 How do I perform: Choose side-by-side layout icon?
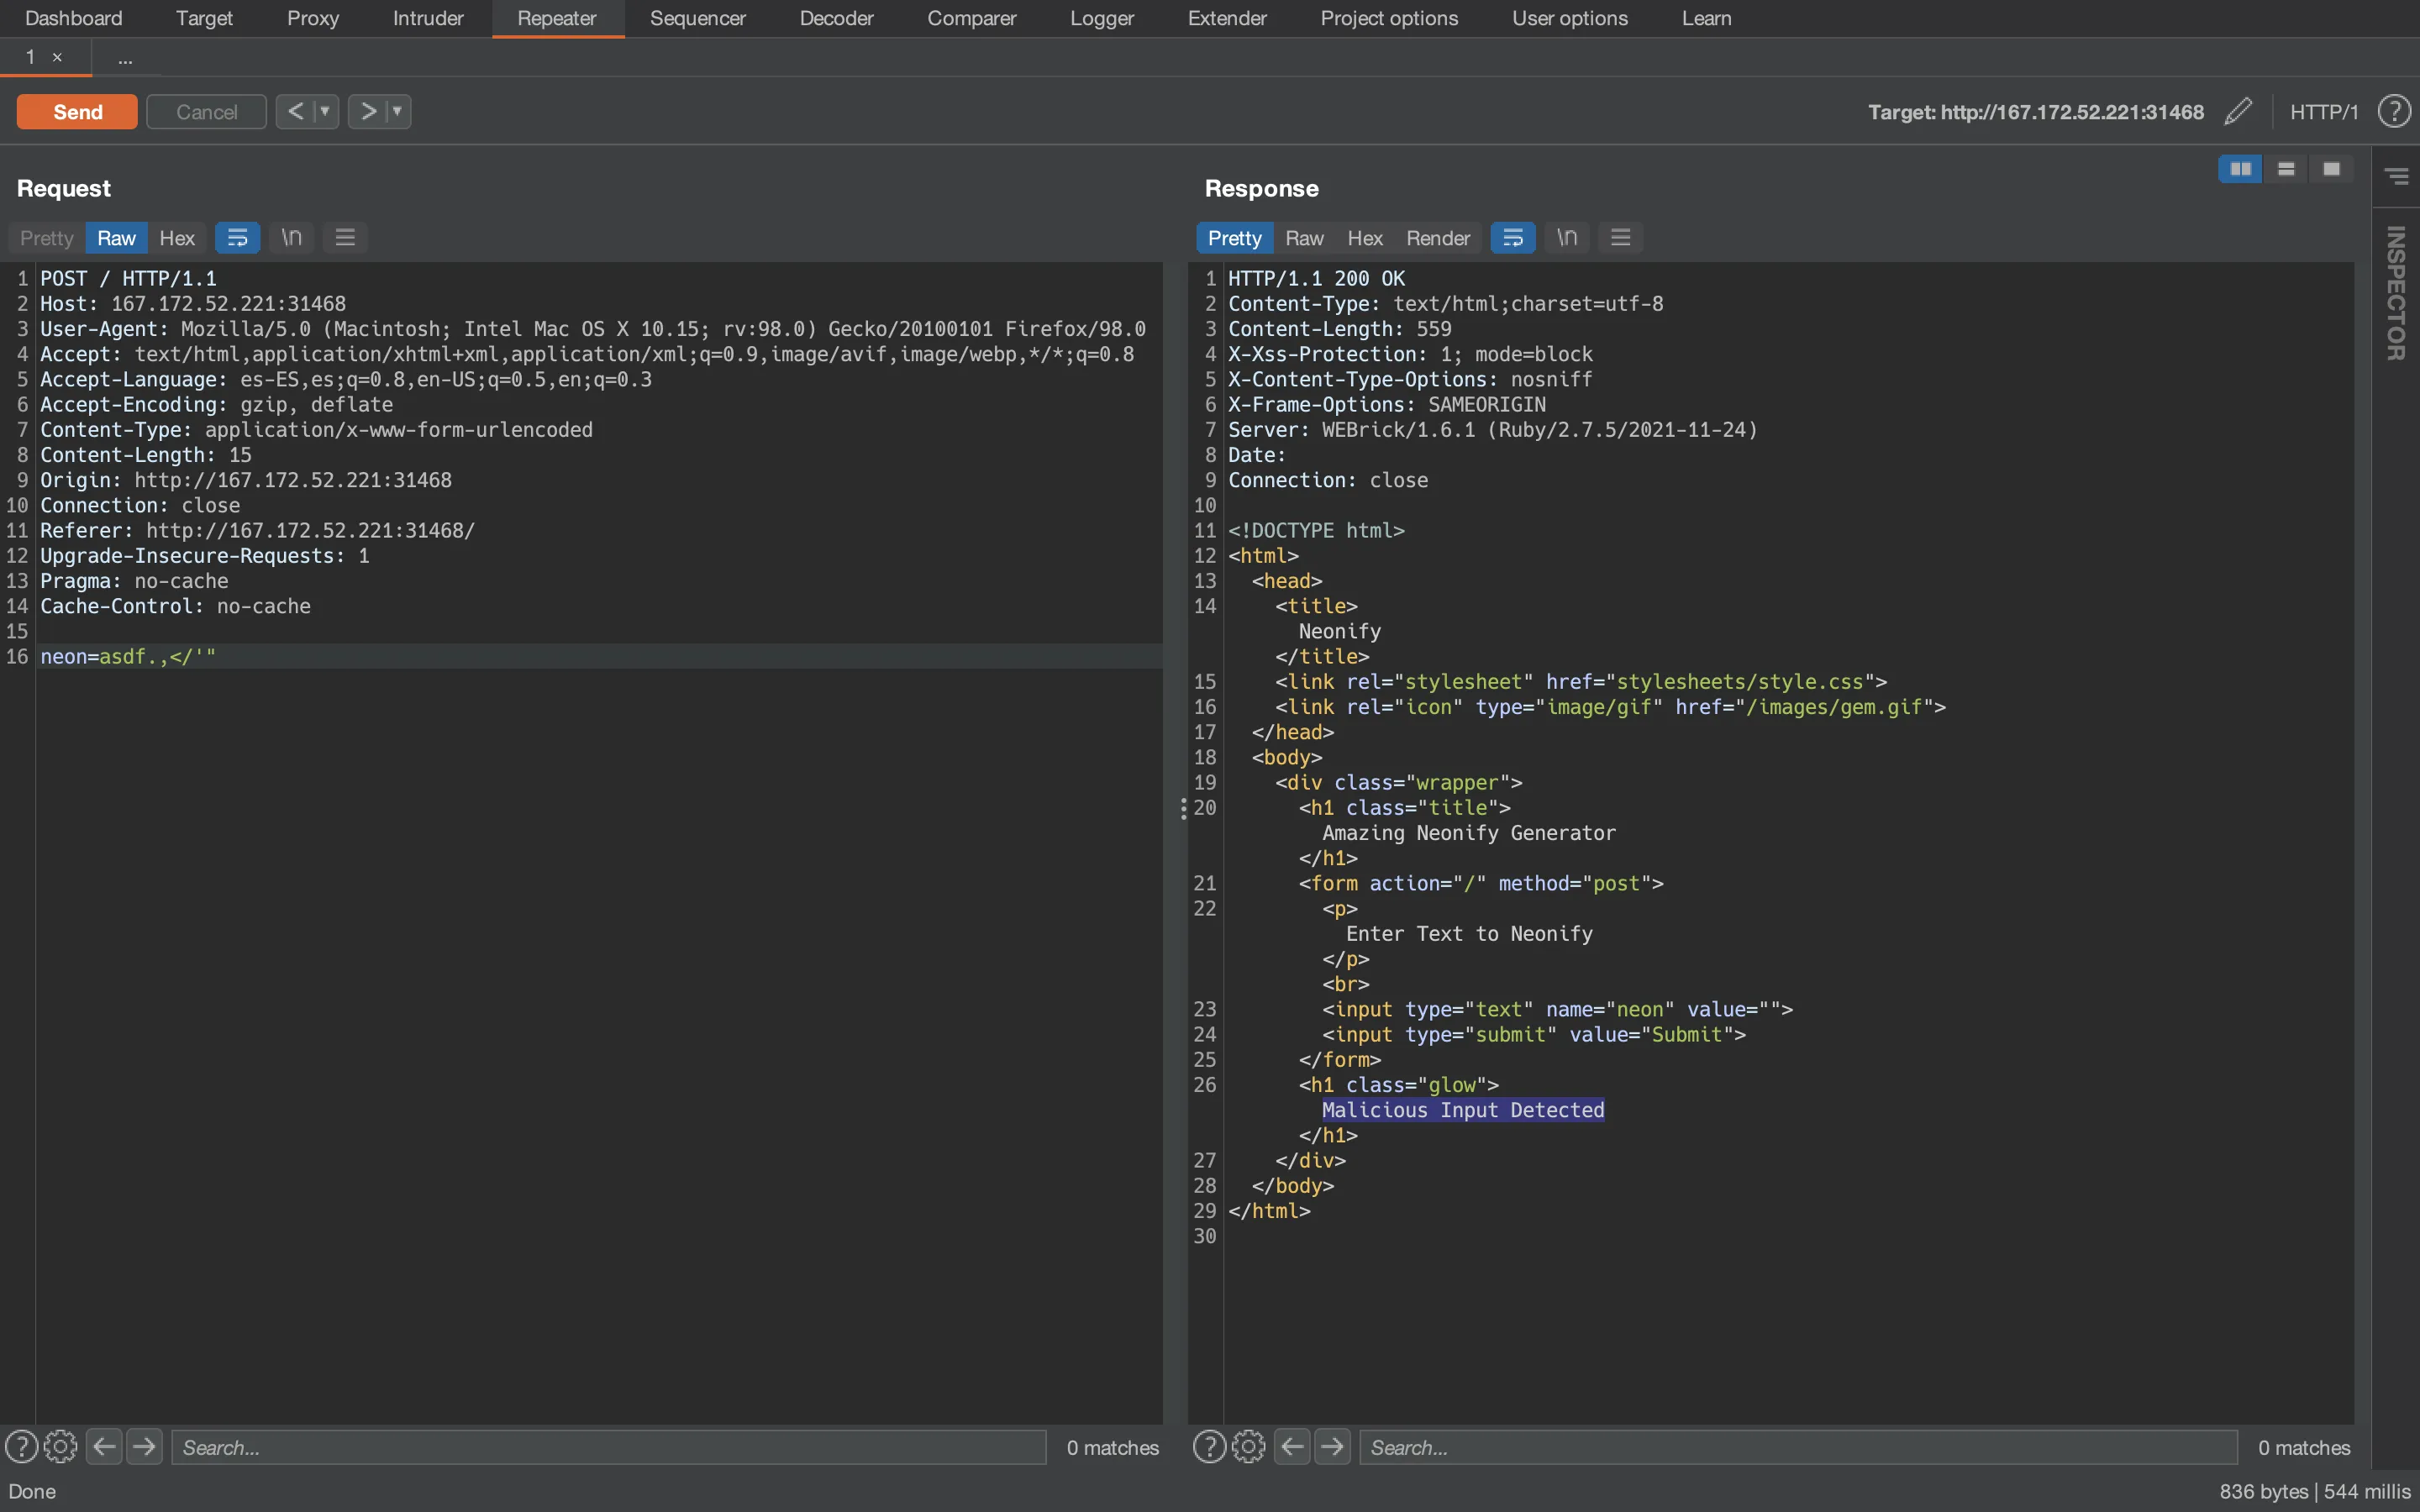(2240, 169)
